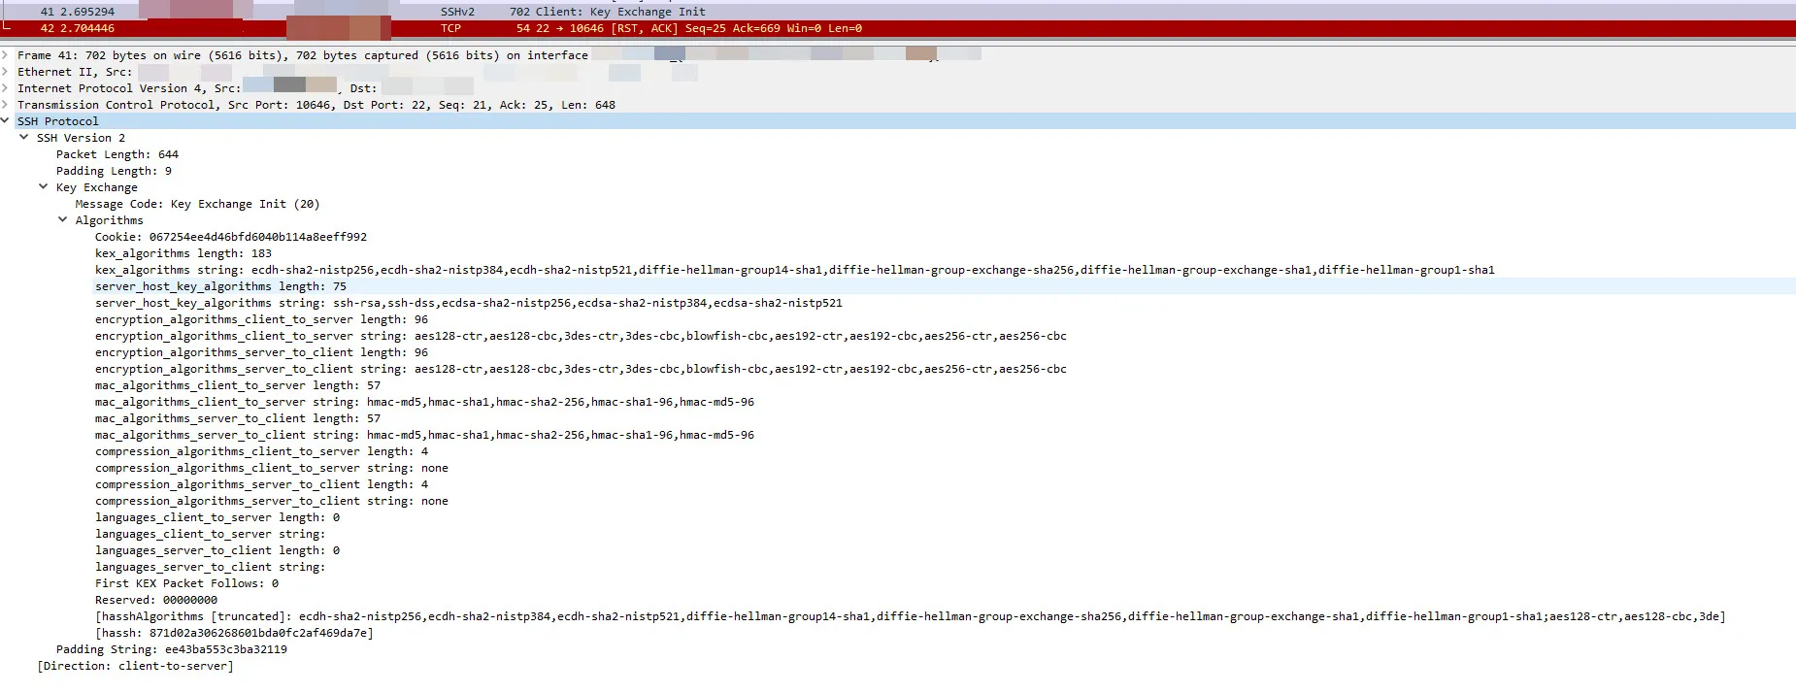Screen dimensions: 1796x693
Task: Select Padding Length: 9 field
Action: tap(114, 171)
